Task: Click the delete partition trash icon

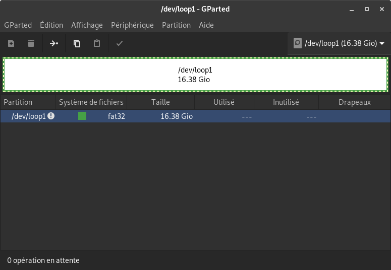Action: [31, 44]
